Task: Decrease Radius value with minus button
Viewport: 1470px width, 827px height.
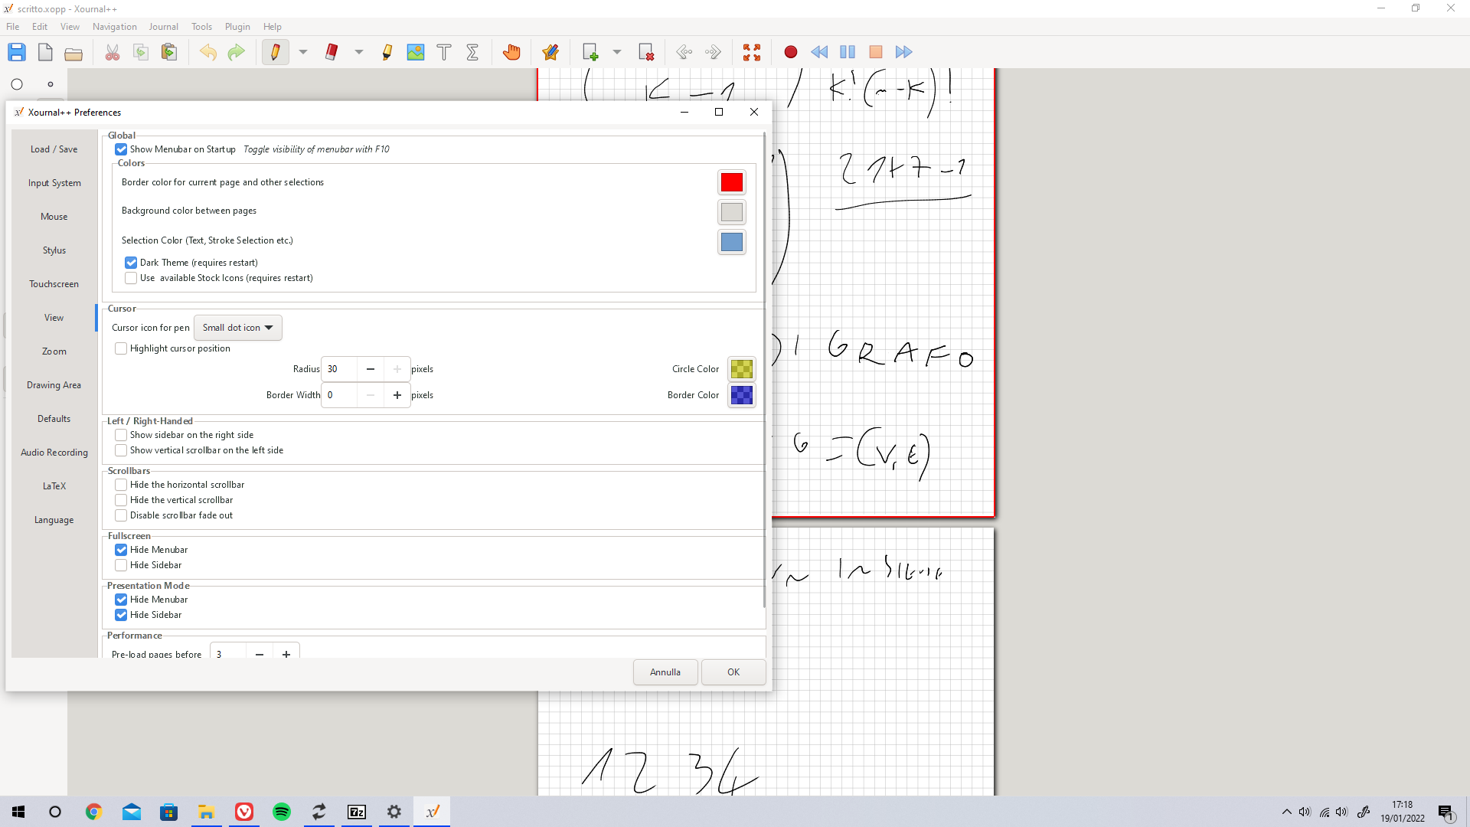Action: [371, 369]
